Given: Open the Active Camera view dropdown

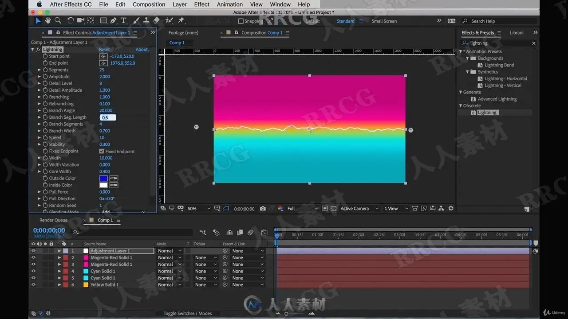Looking at the screenshot, I should pos(359,208).
